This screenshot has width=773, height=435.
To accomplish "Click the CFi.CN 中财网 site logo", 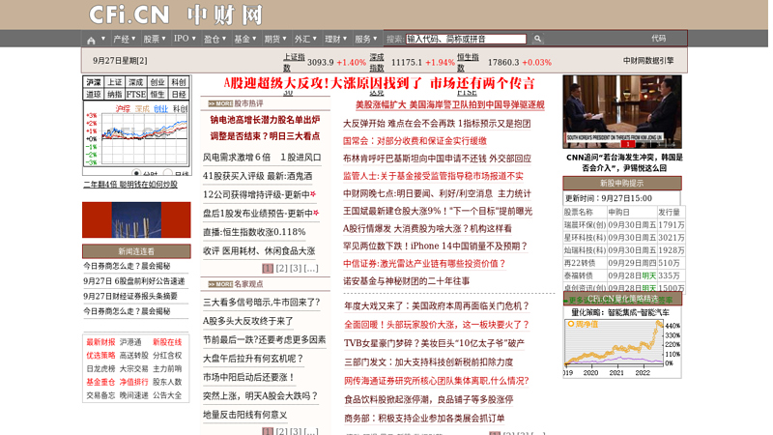I will coord(176,15).
